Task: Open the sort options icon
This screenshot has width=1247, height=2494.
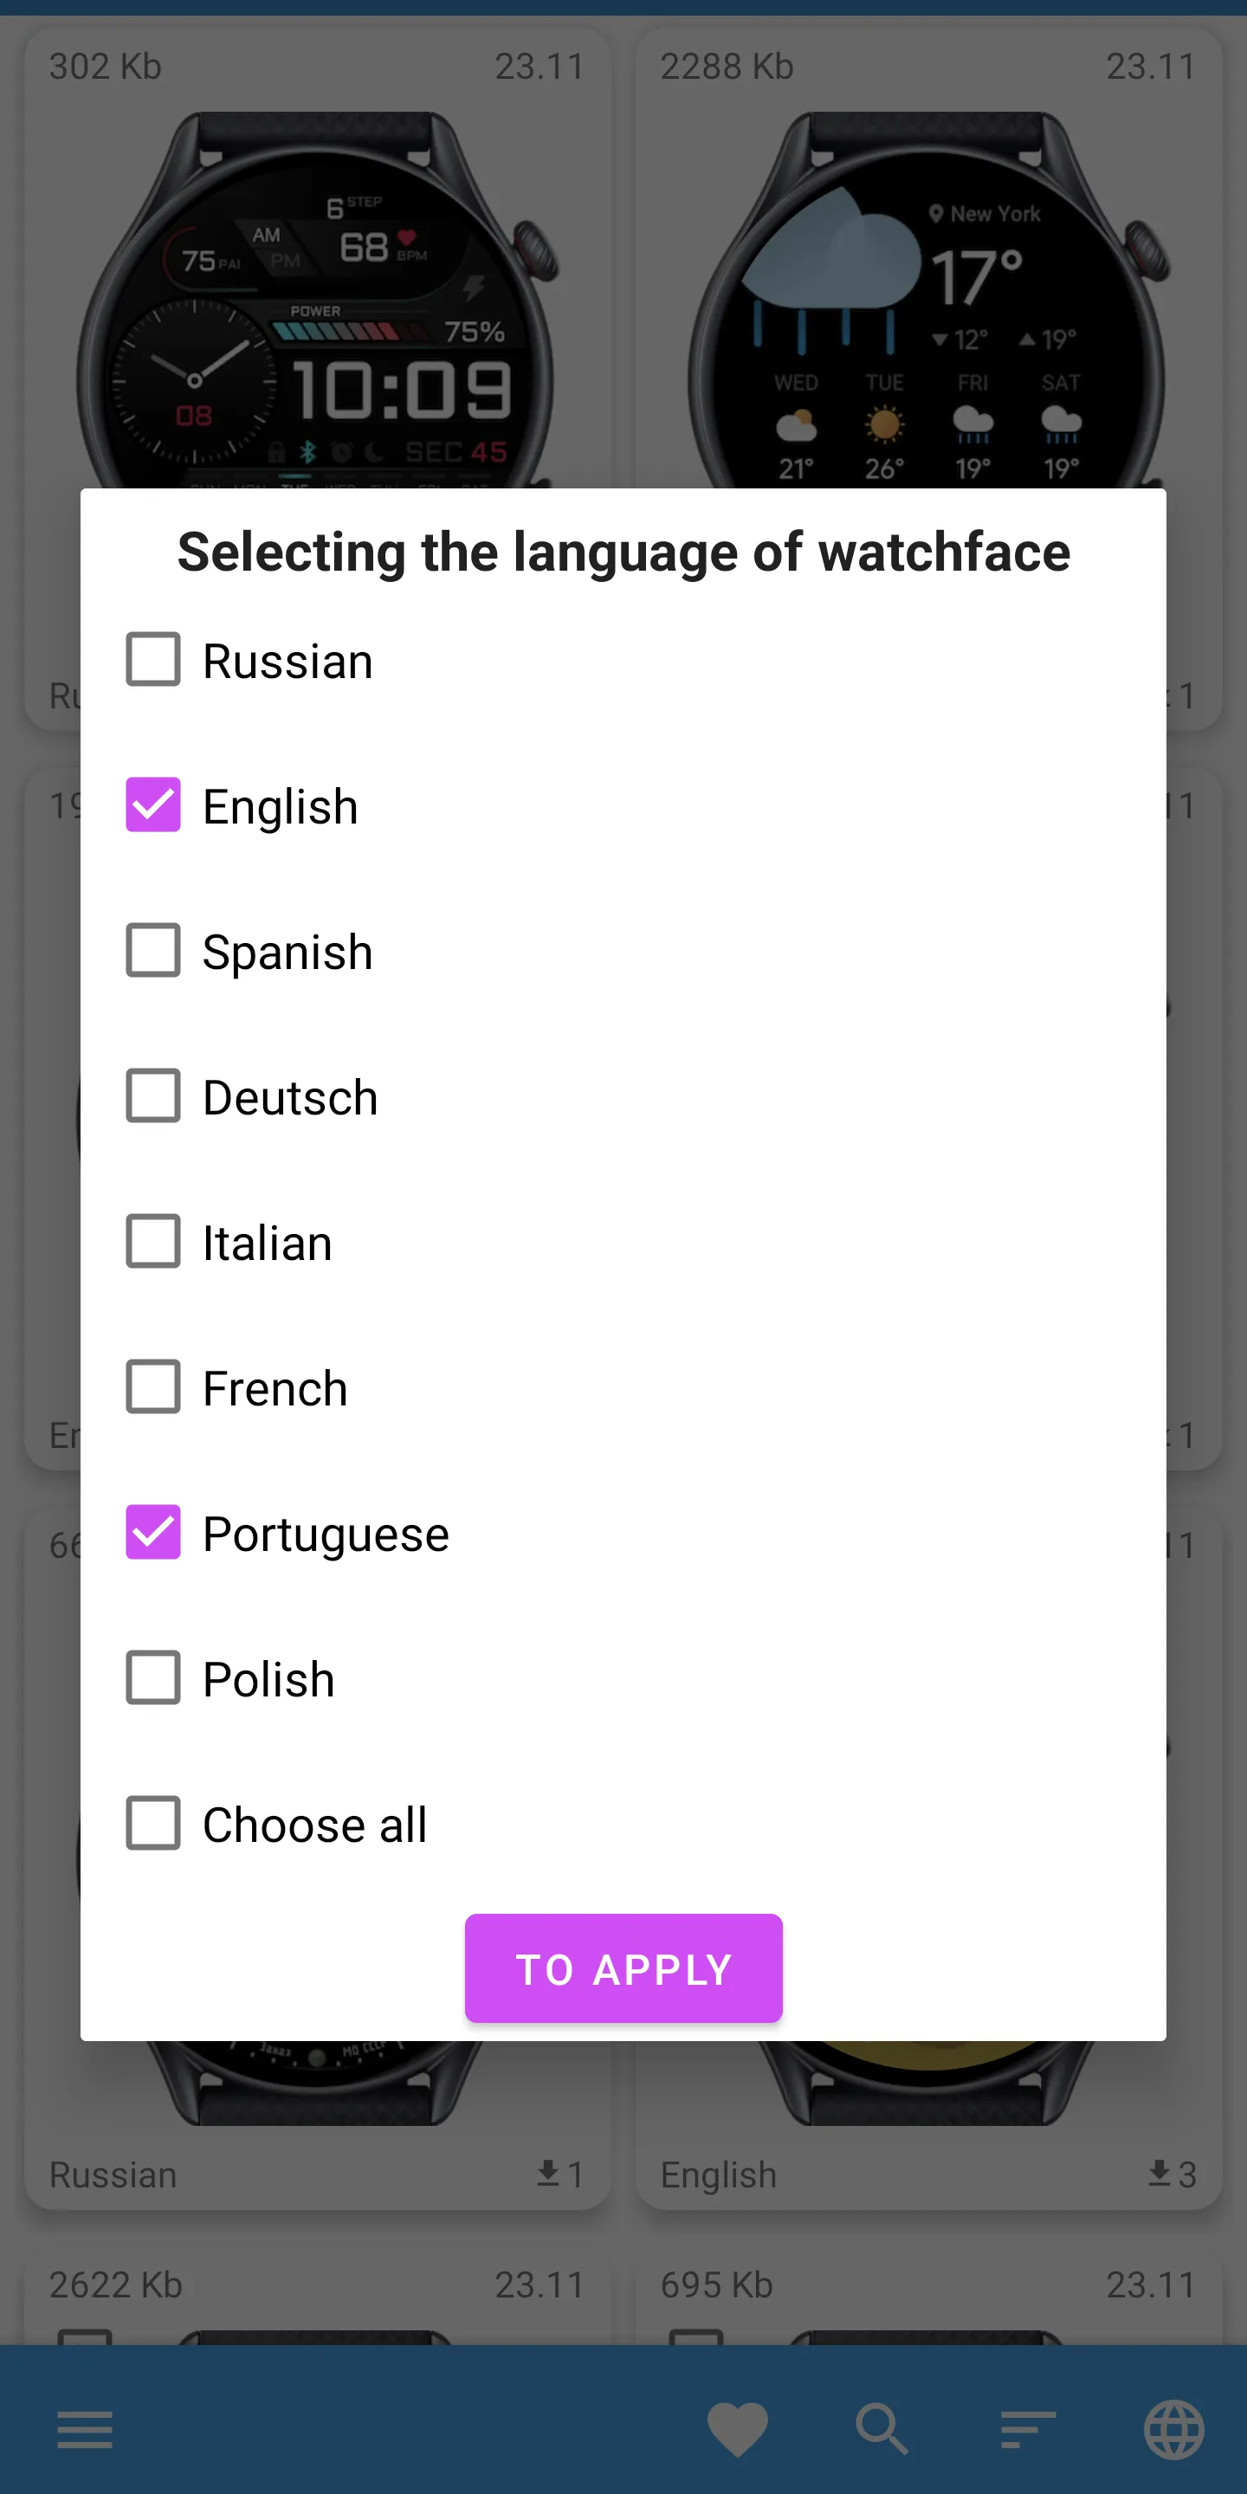Action: coord(1027,2429)
